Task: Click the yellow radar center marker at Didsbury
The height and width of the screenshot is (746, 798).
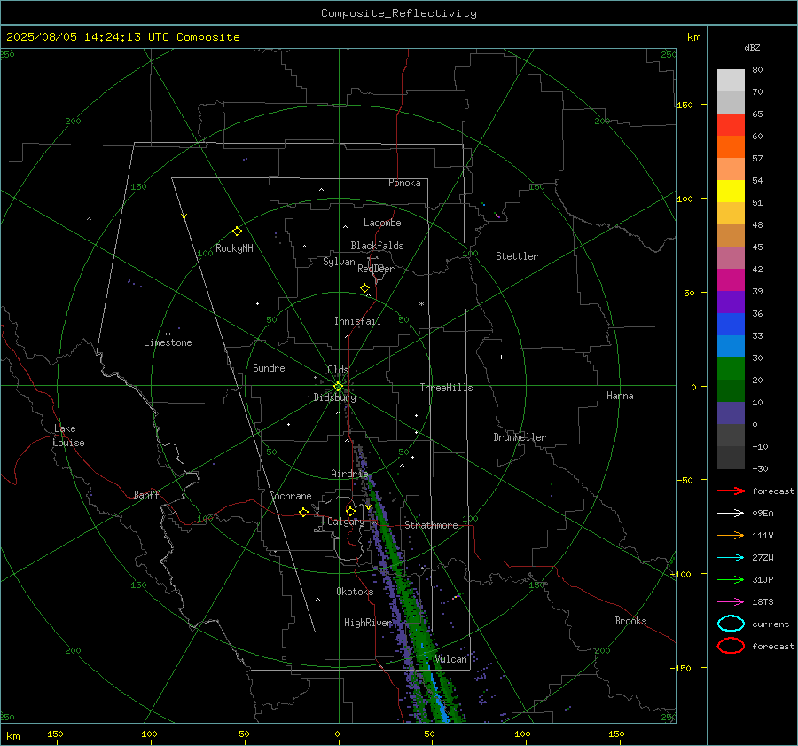Action: point(338,387)
